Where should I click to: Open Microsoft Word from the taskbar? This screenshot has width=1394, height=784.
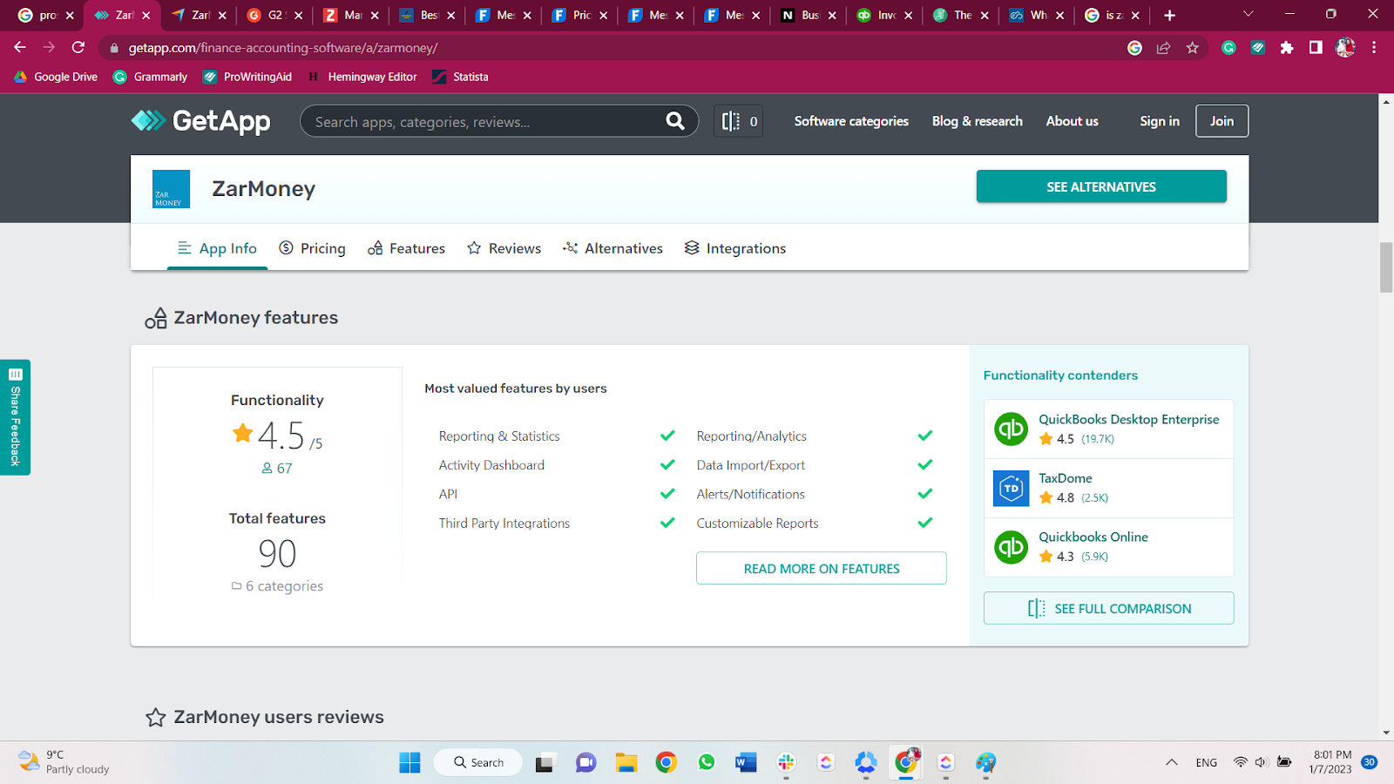tap(746, 762)
